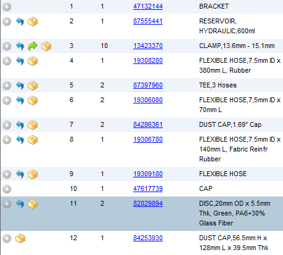Open part number link 87555441

(x=148, y=21)
